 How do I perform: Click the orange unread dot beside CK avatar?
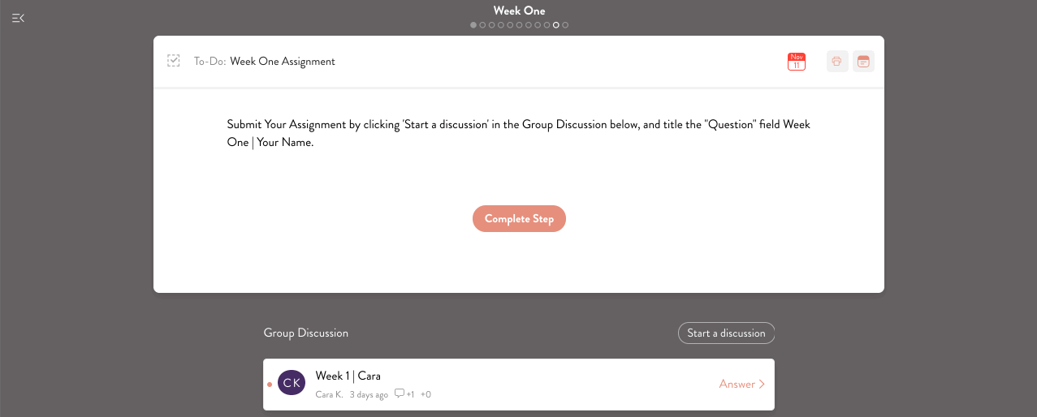pos(270,384)
